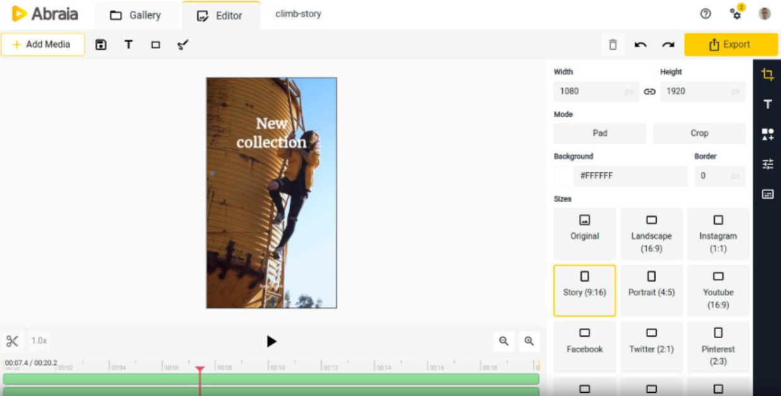The width and height of the screenshot is (781, 396).
Task: Choose the Landscape (16:9) size preset
Action: [652, 234]
